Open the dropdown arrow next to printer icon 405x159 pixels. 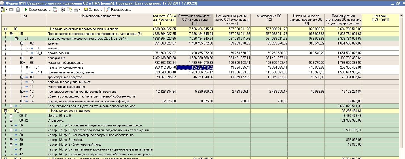[x=80, y=10]
